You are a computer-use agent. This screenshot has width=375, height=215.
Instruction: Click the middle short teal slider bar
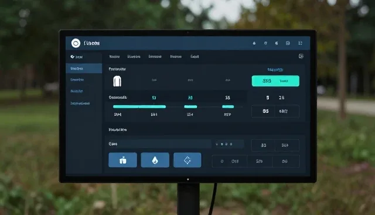190,106
